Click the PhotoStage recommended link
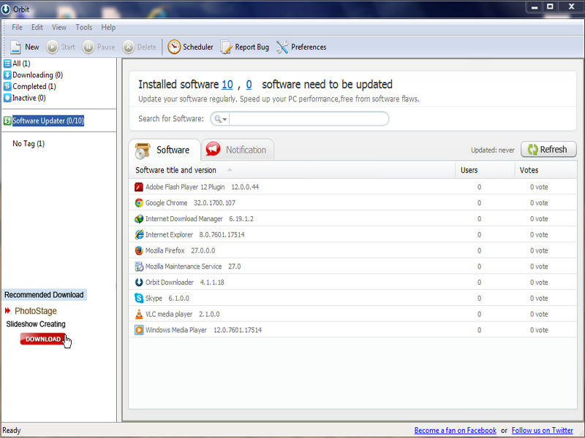Viewport: 585px width, 438px height. click(36, 311)
